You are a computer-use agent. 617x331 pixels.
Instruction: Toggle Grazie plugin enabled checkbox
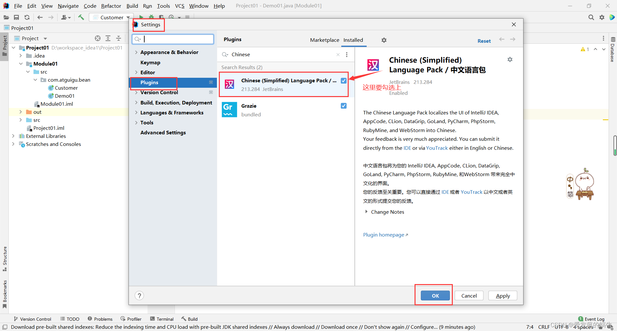click(x=344, y=106)
